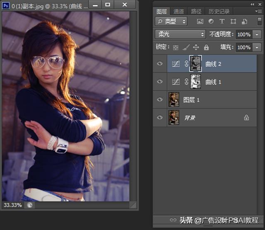Lock position move icon
The image size is (265, 230).
(x=196, y=47)
